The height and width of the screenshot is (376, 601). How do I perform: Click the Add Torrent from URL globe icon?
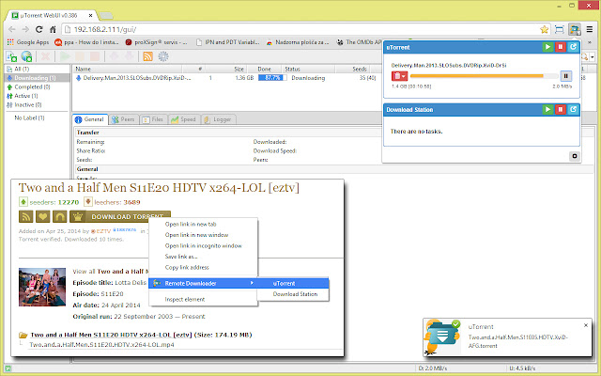click(26, 56)
